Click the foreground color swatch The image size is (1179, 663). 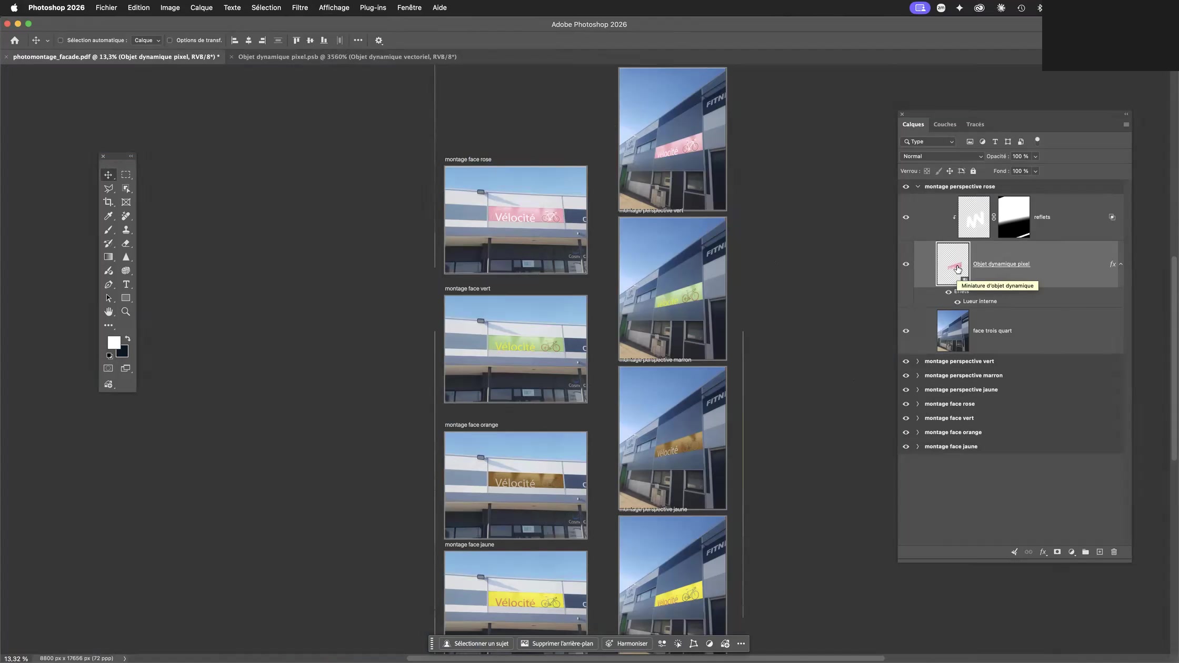pos(113,342)
